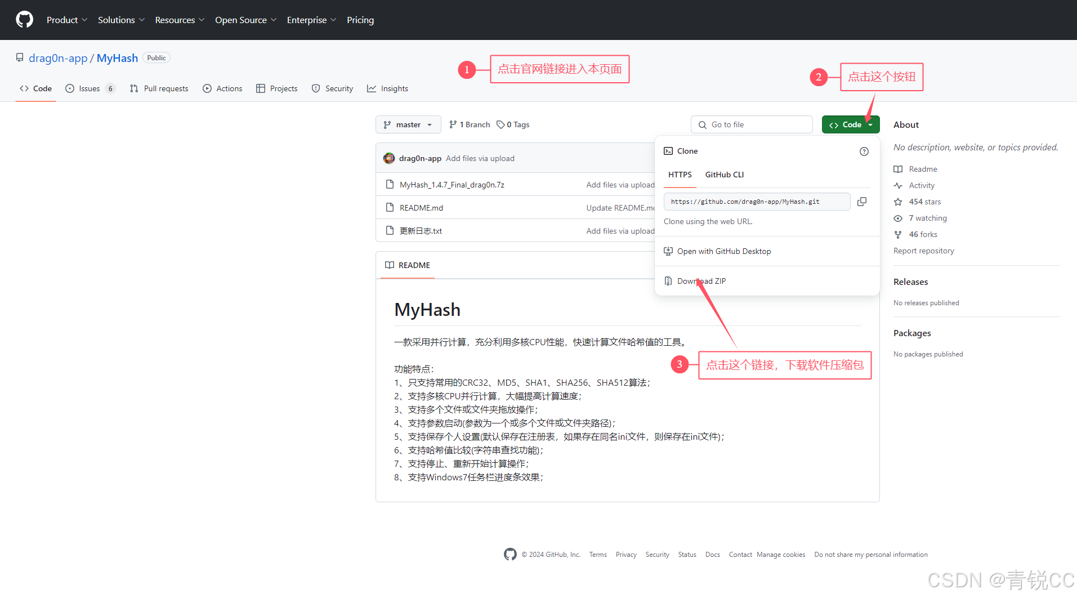Screen dimensions: 1077x598
Task: Click the star icon next to 454 stars
Action: 898,202
